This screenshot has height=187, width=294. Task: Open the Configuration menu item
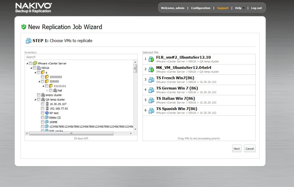point(201,8)
